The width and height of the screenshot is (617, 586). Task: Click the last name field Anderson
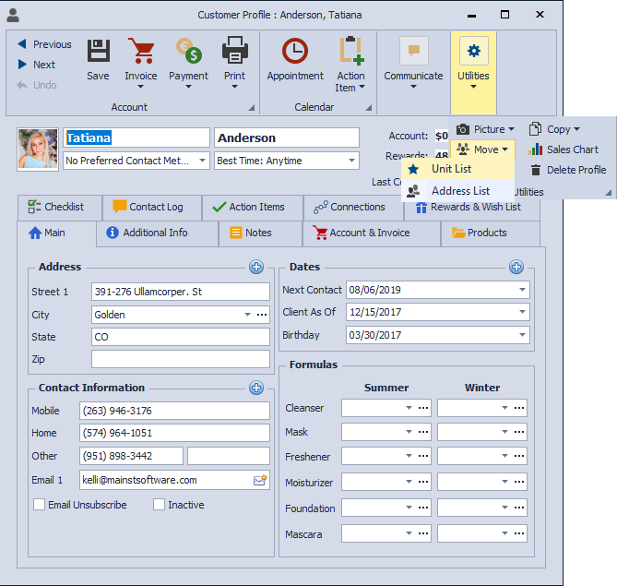tap(287, 138)
